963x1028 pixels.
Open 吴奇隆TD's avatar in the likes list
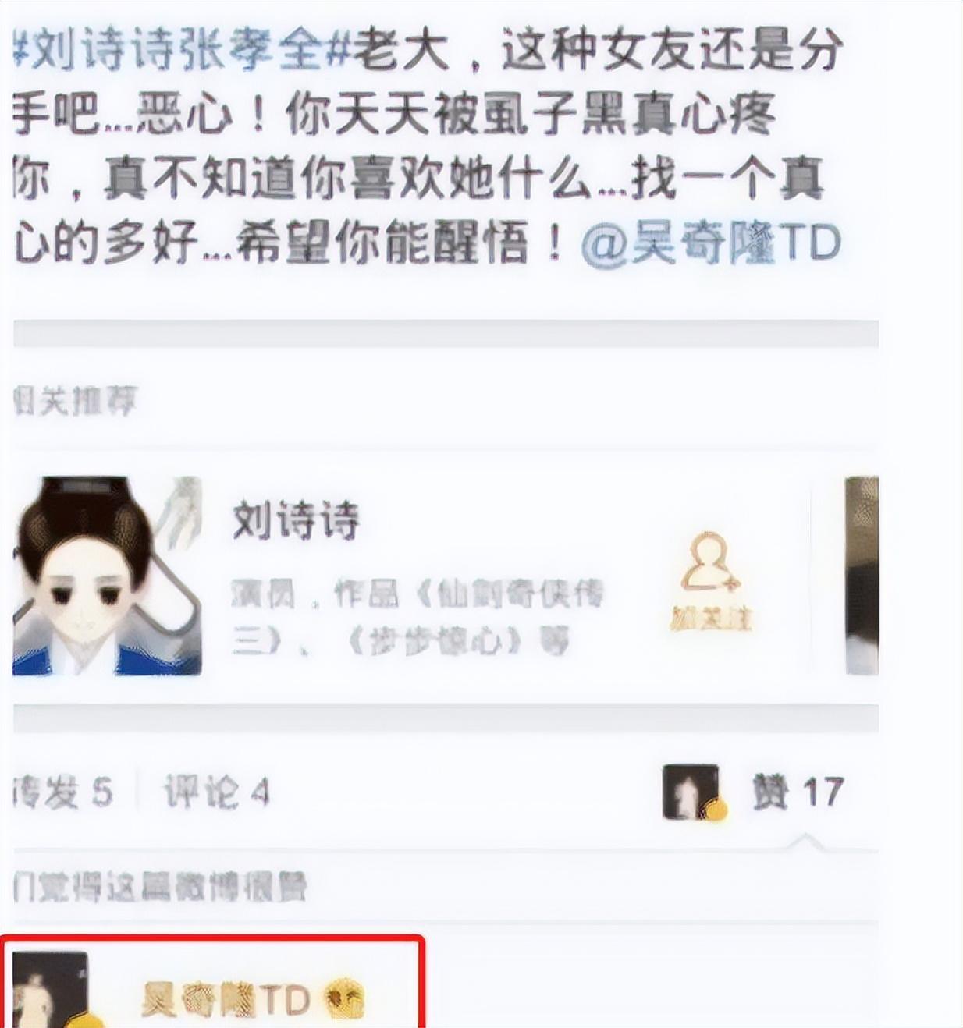pos(50,989)
